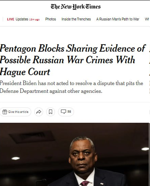This screenshot has height=186, width=150.
Task: Click the 13m ago timestamp
Action: [34, 20]
